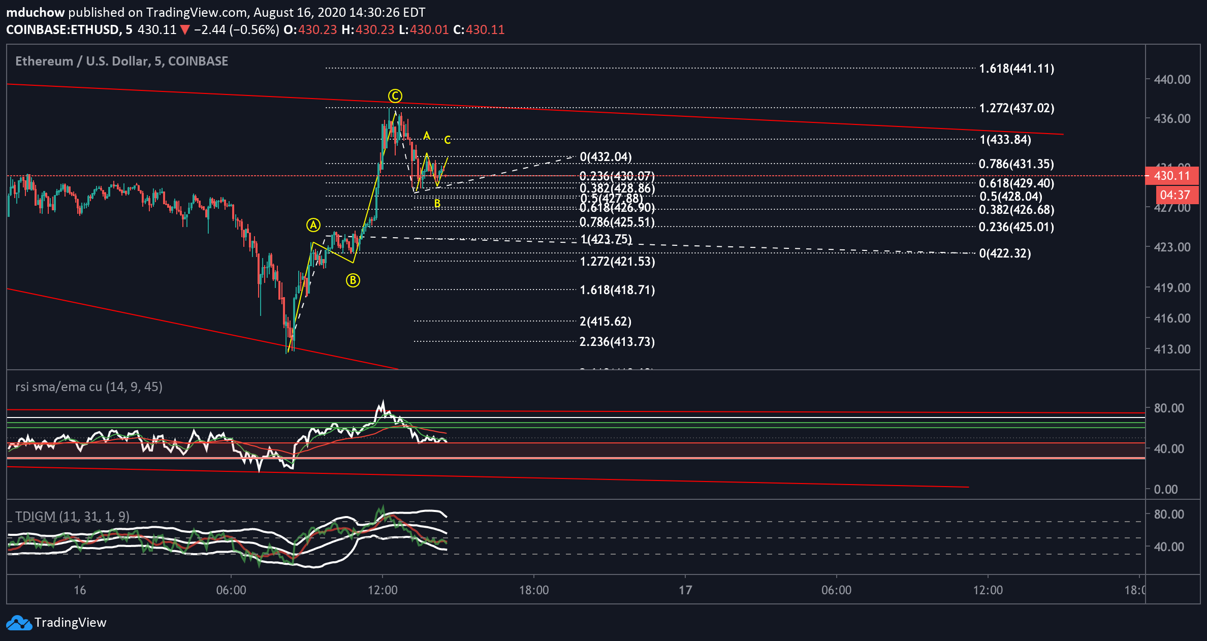This screenshot has height=641, width=1207.
Task: Click the C:430.11 close price value
Action: coord(479,30)
